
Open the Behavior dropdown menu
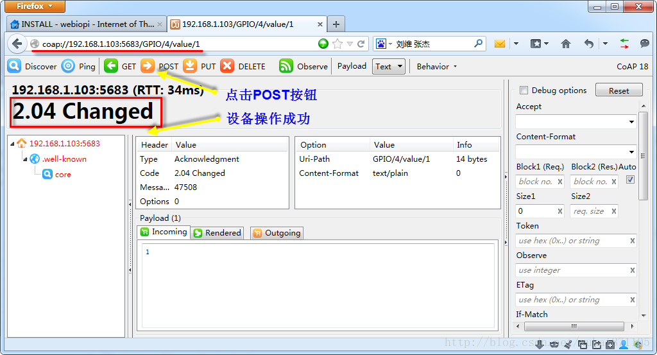(436, 66)
